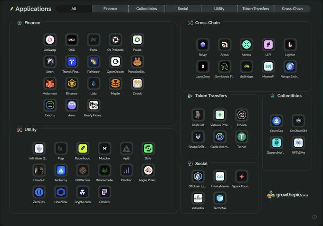Visit the growthepie.com logo link
323x226 pixels.
point(287,194)
